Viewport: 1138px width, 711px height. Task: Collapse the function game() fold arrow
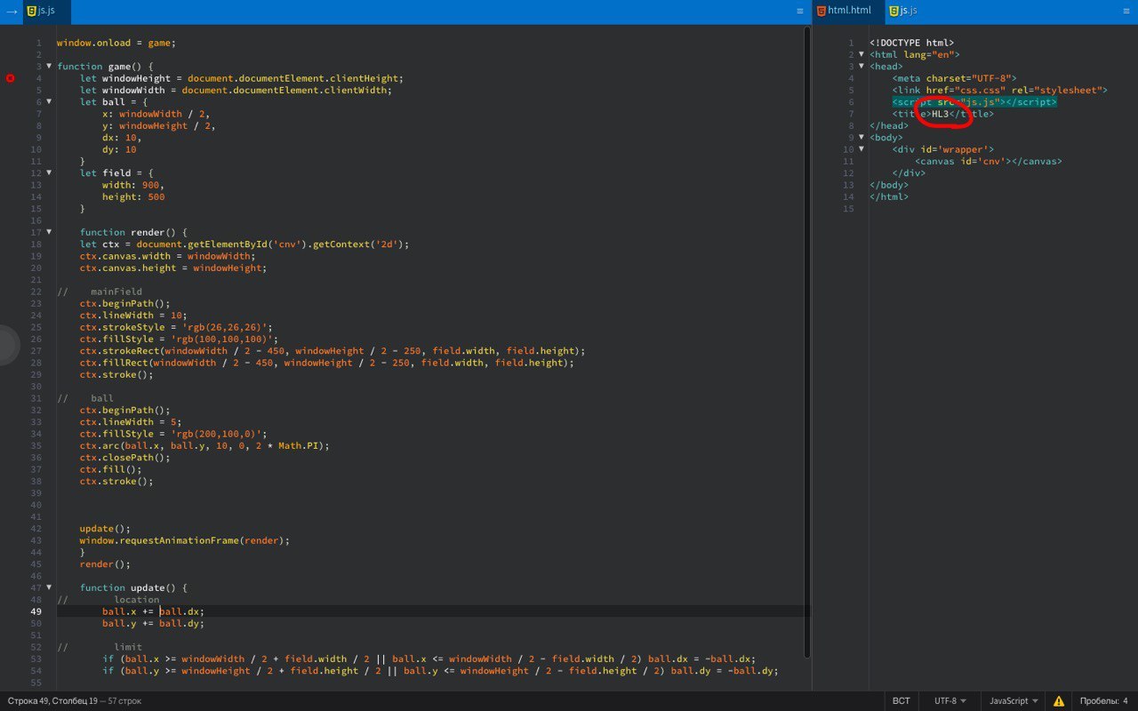[x=49, y=66]
